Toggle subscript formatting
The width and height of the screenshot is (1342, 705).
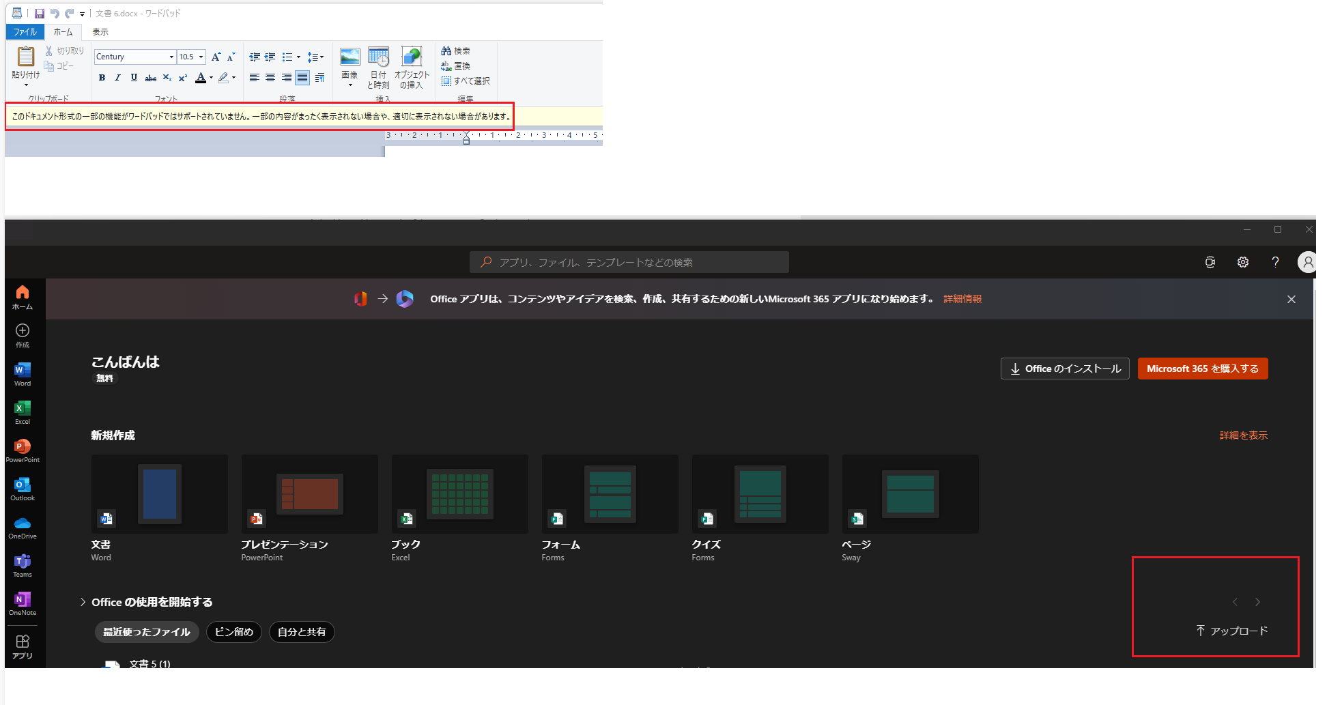(167, 78)
